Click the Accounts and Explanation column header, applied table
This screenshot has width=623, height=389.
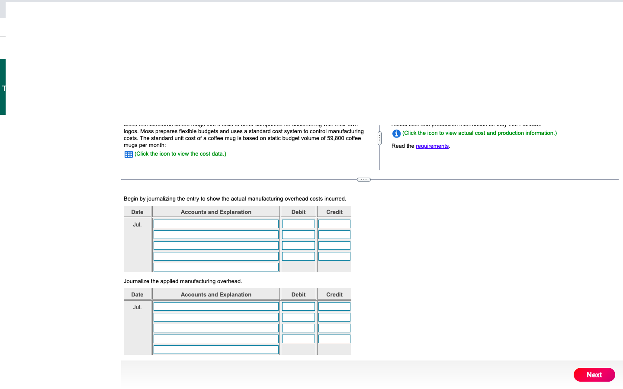[215, 294]
